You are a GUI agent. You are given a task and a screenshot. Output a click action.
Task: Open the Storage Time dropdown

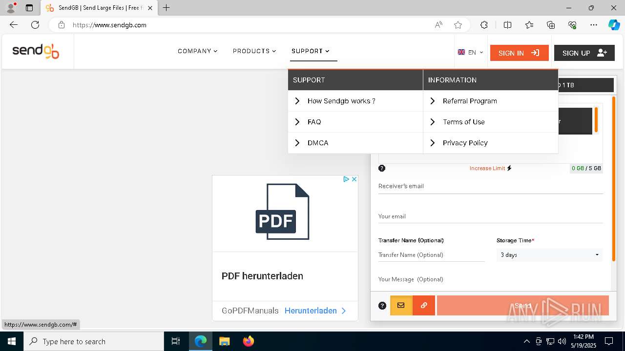[x=549, y=255]
